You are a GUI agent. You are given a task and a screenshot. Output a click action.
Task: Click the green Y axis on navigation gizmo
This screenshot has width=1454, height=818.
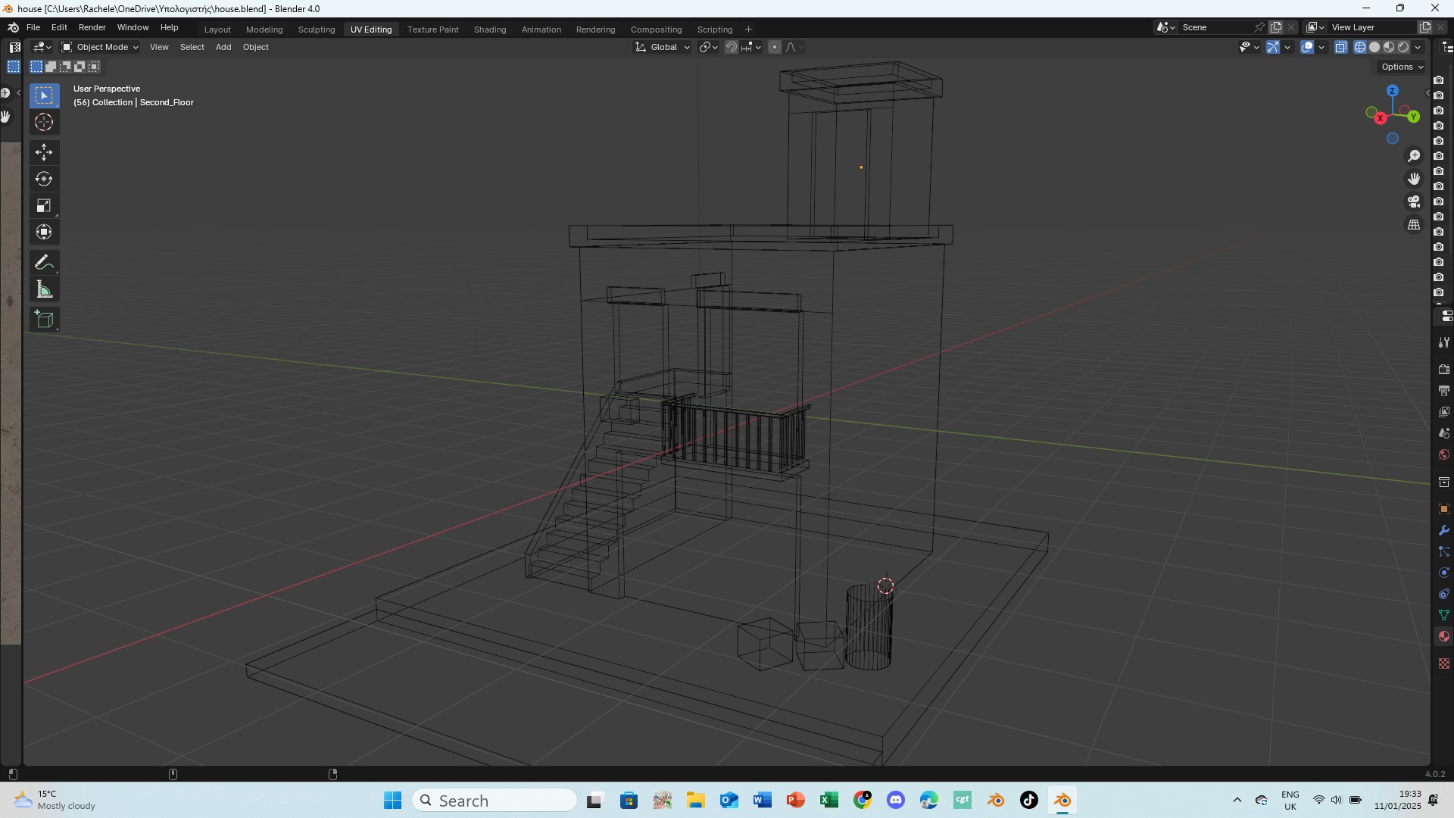tap(1414, 117)
